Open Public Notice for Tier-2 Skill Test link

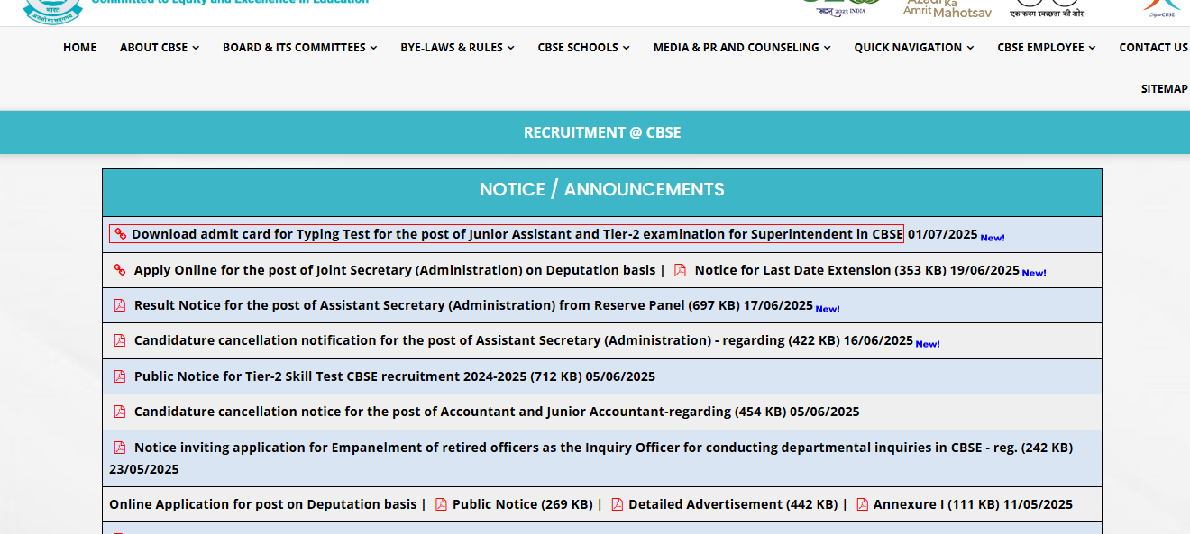pyautogui.click(x=358, y=376)
